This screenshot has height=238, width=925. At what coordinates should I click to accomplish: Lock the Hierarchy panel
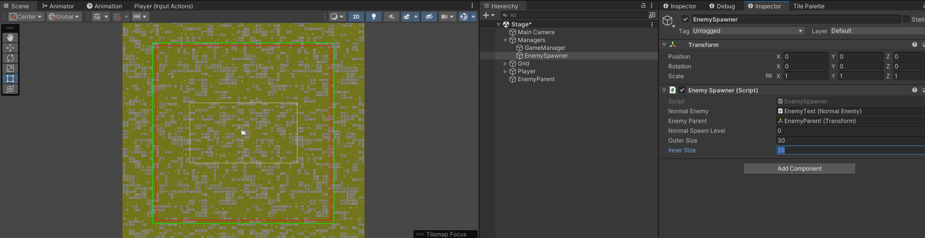[x=643, y=6]
